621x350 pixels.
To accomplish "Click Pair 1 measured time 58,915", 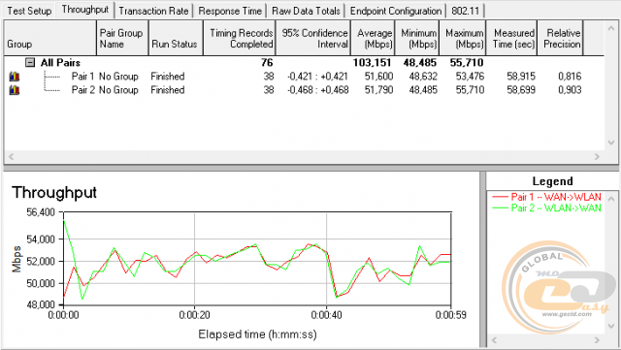I will click(521, 77).
